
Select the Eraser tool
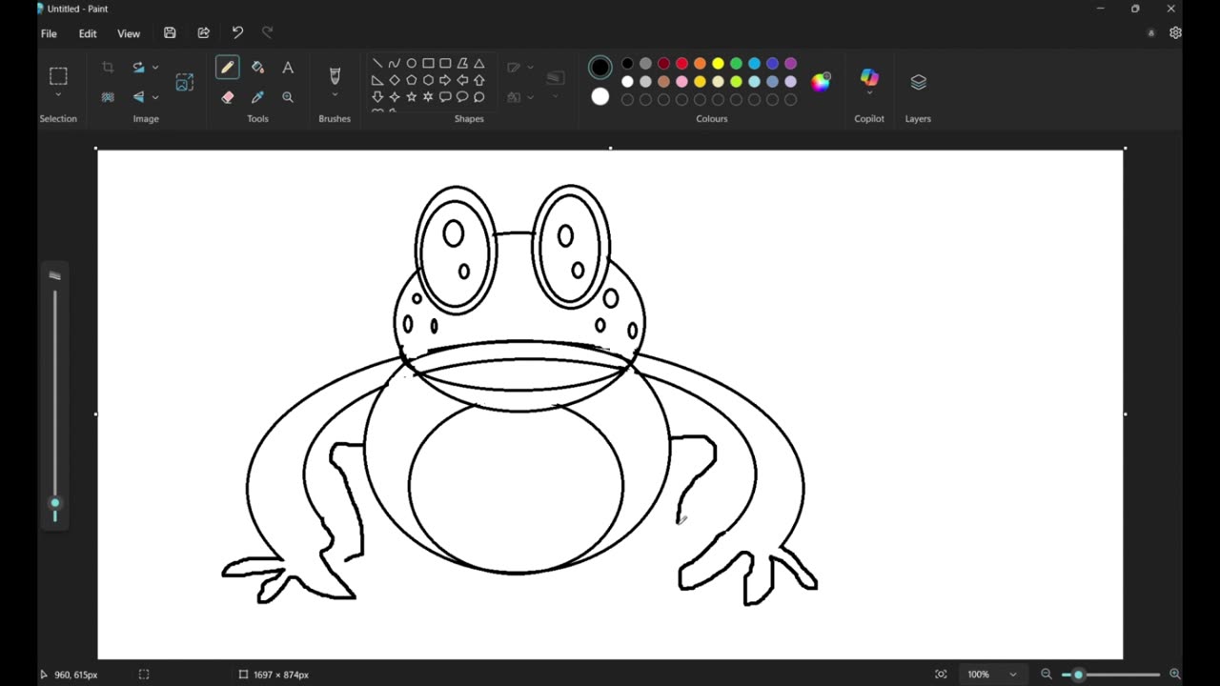tap(227, 97)
